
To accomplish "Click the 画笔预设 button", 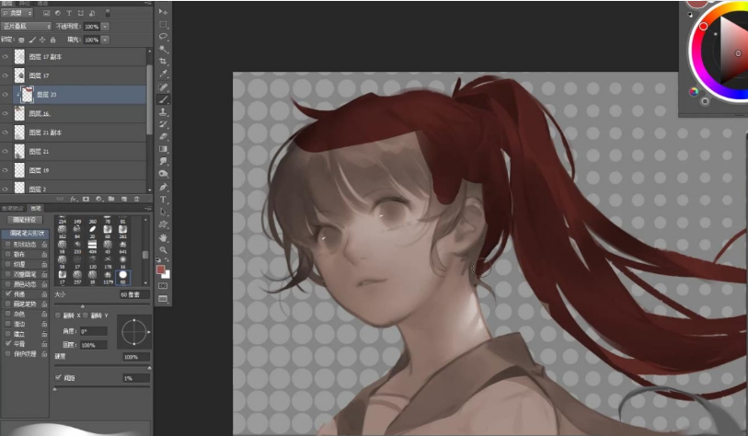I will [x=25, y=220].
